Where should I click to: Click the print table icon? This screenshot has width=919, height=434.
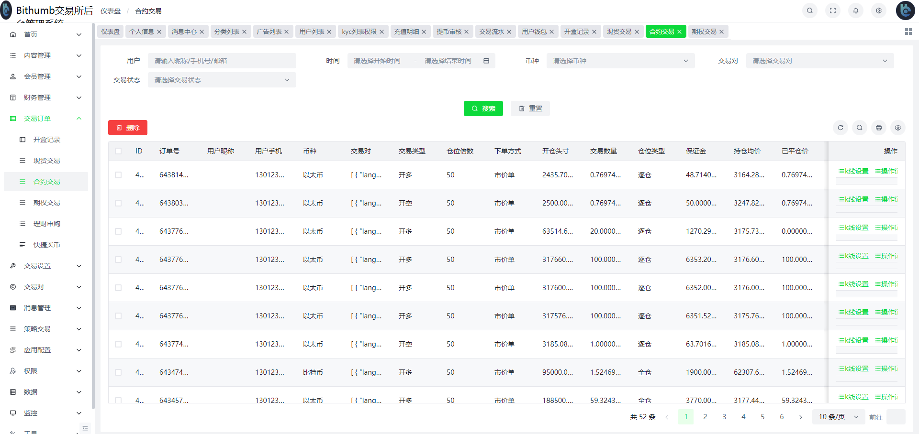click(879, 128)
